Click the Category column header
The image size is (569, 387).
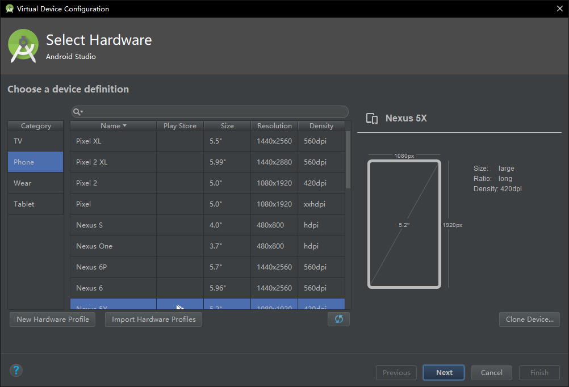pos(36,126)
